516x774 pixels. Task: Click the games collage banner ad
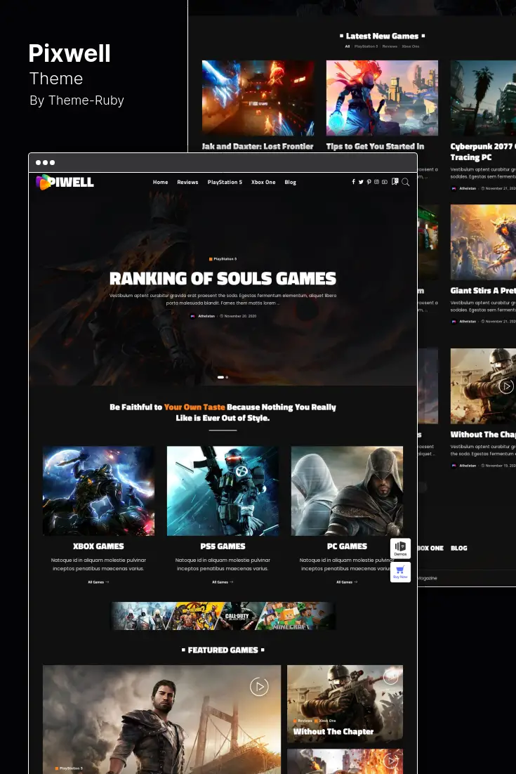point(223,615)
